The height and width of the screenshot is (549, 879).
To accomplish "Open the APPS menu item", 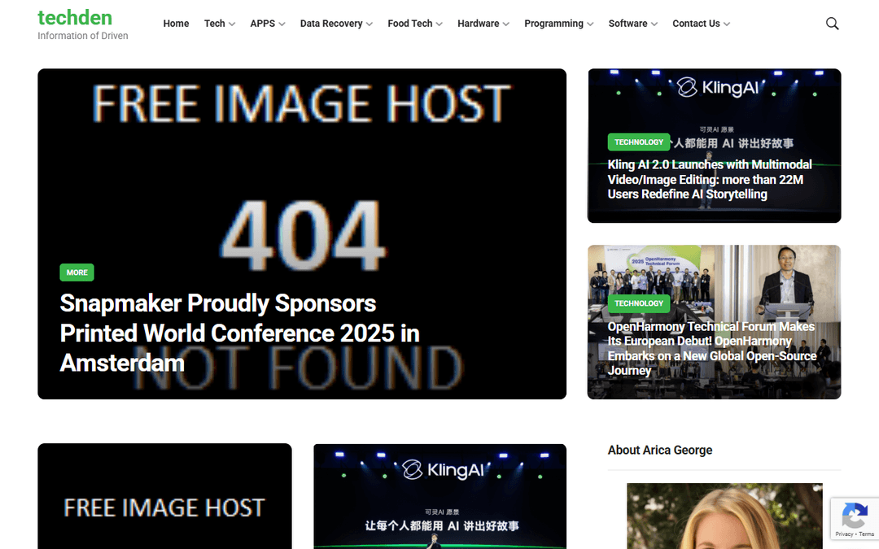I will [x=262, y=24].
